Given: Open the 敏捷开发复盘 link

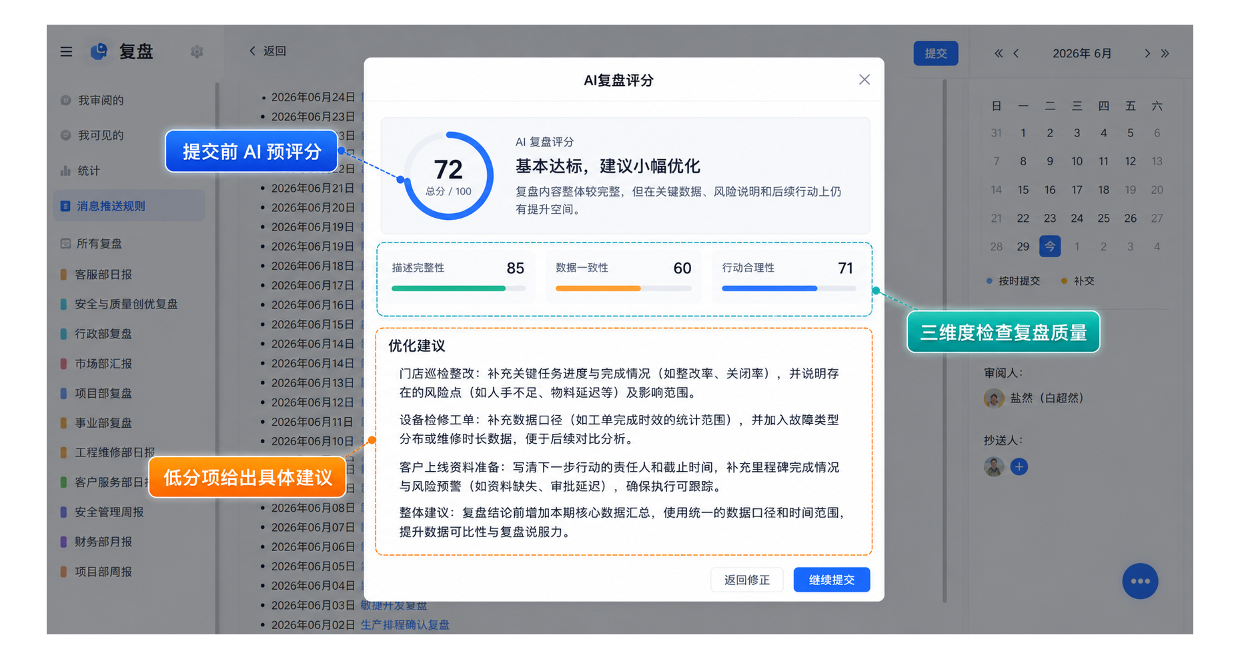Looking at the screenshot, I should 394,605.
